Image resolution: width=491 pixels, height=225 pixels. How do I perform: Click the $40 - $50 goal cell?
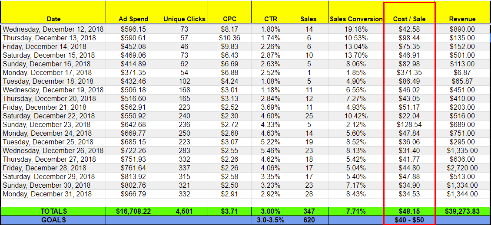409,220
